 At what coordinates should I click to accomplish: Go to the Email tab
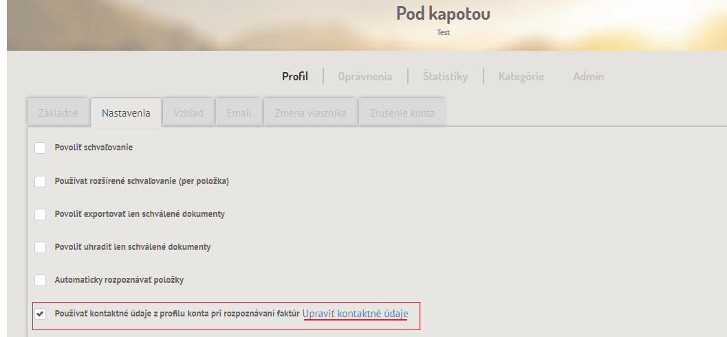(239, 113)
